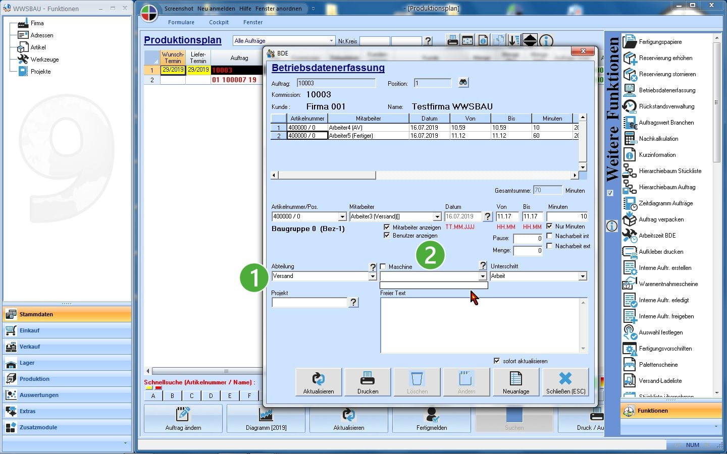The width and height of the screenshot is (727, 454).
Task: Click the question mark next to Projekt field
Action: 353,302
